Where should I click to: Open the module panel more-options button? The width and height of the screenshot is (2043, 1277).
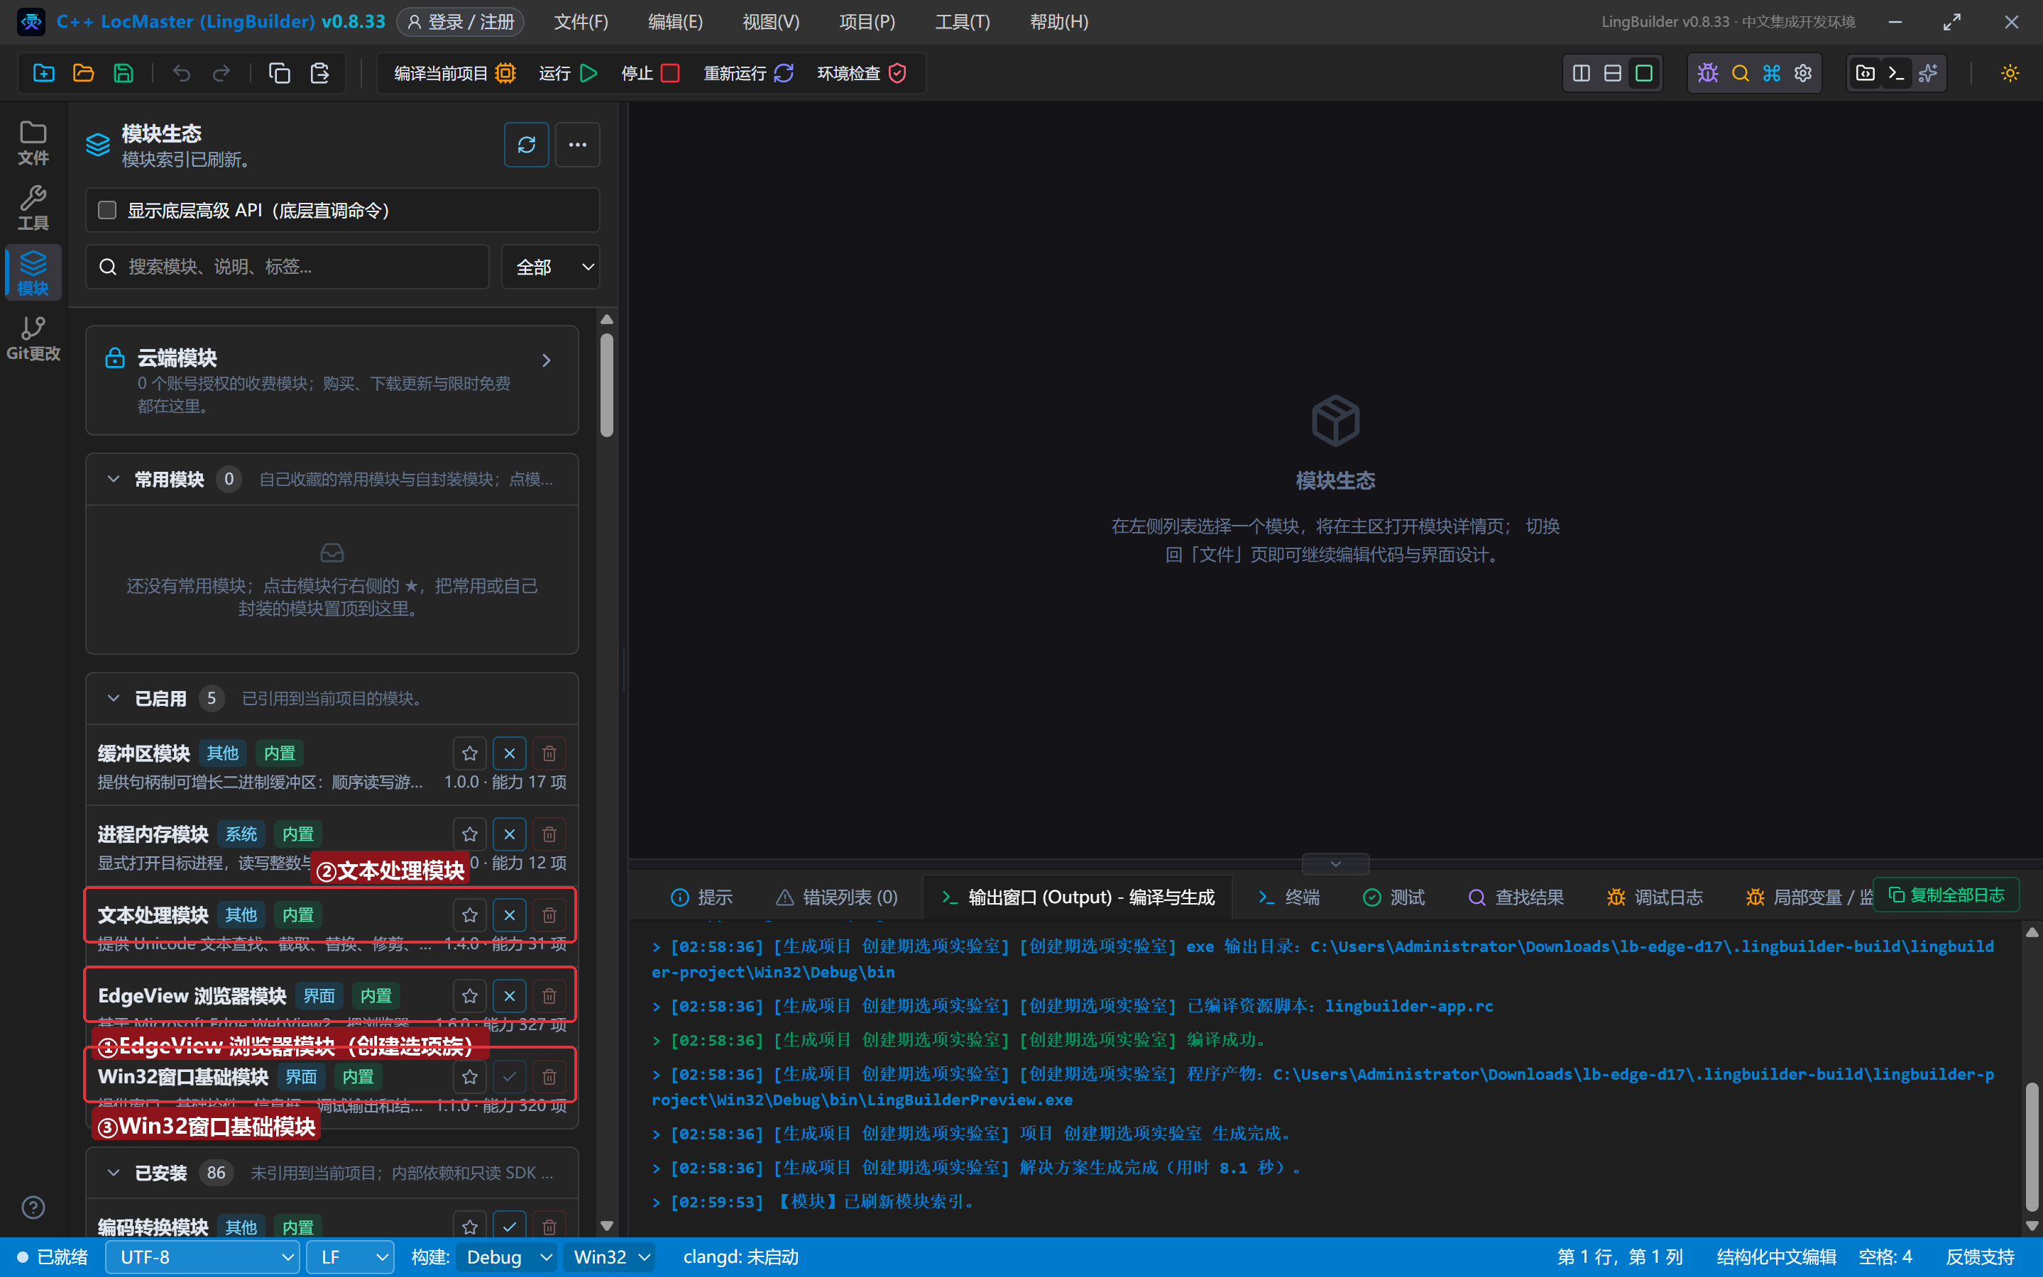(x=578, y=145)
